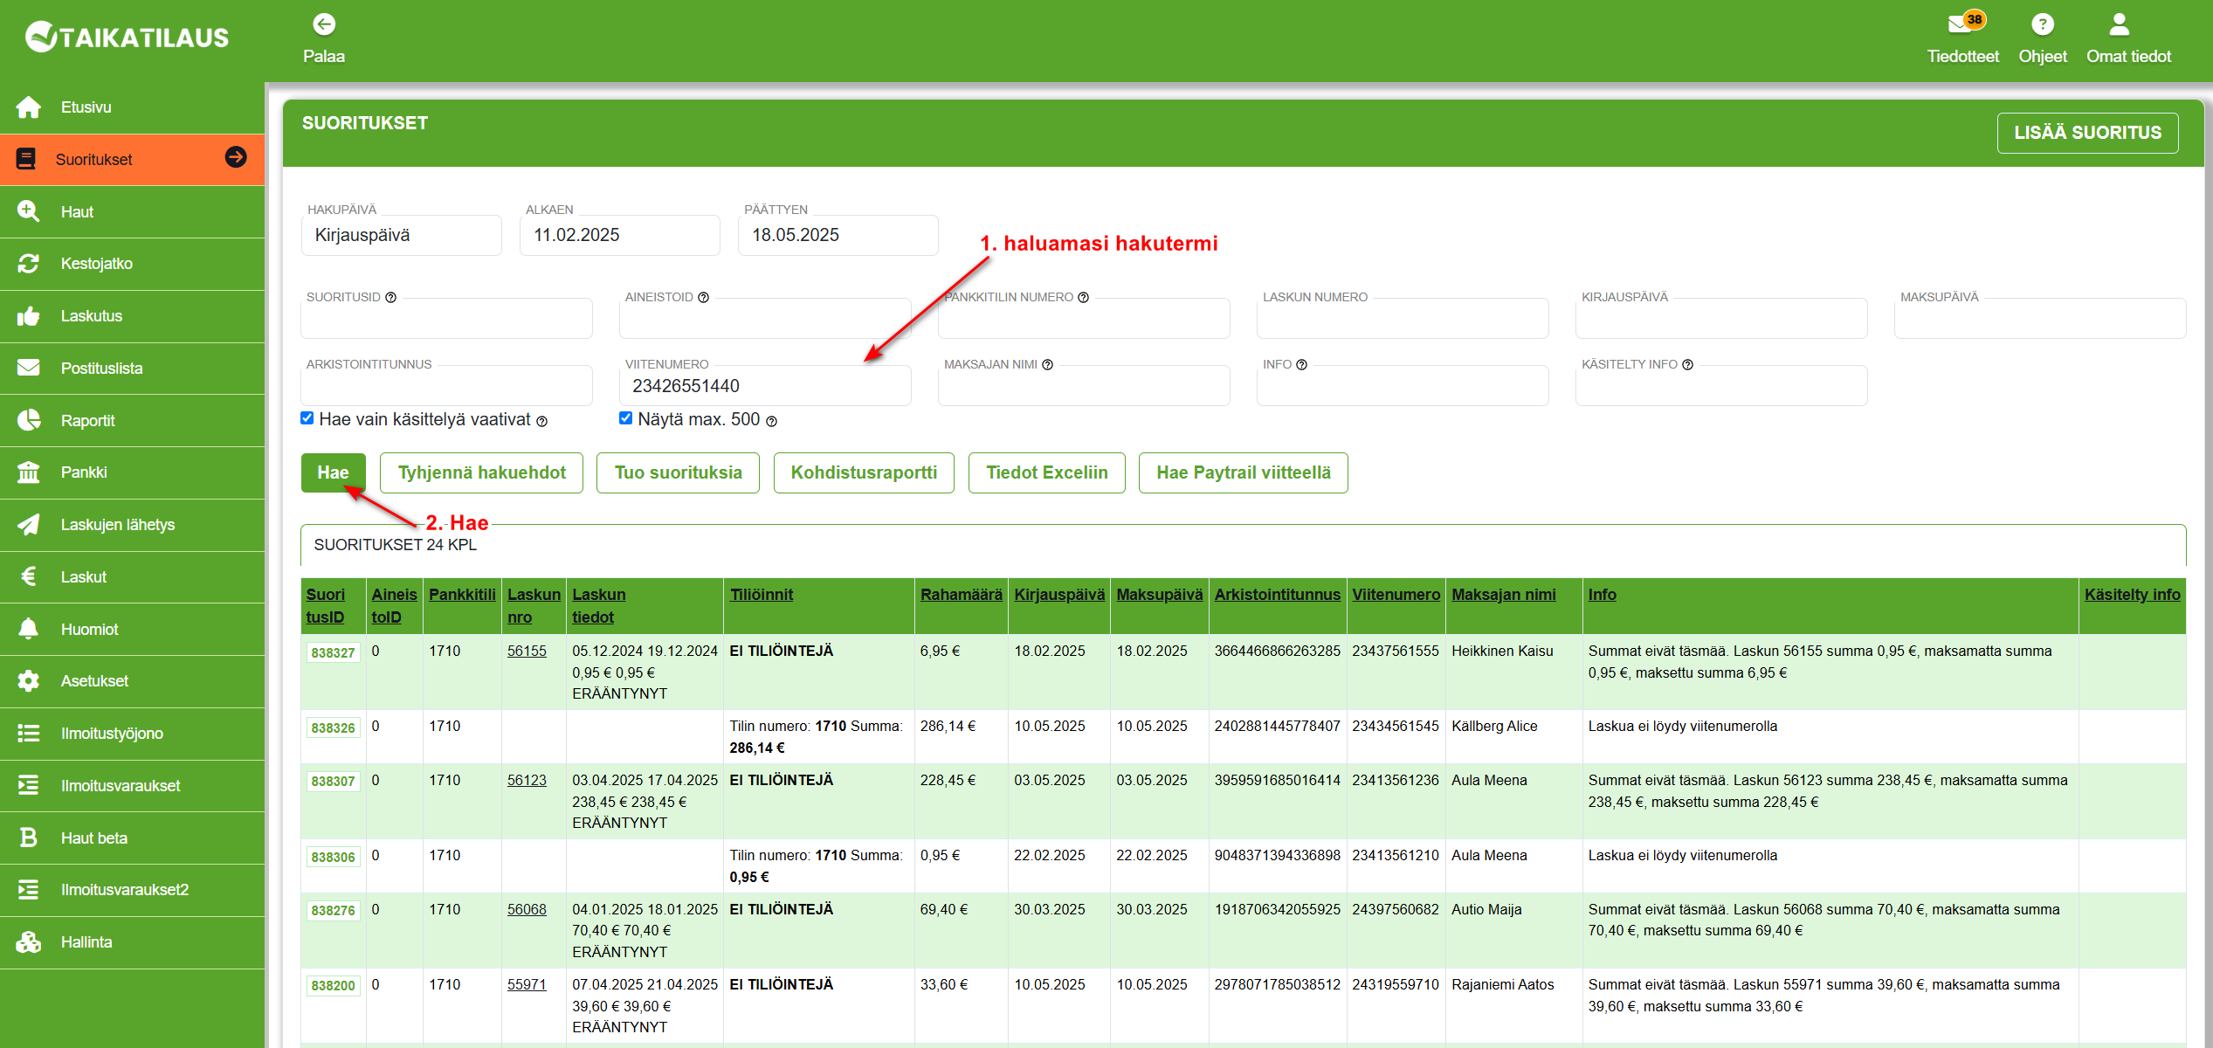Click Hae Paytrail viitteellä button
2213x1048 pixels.
(1244, 472)
